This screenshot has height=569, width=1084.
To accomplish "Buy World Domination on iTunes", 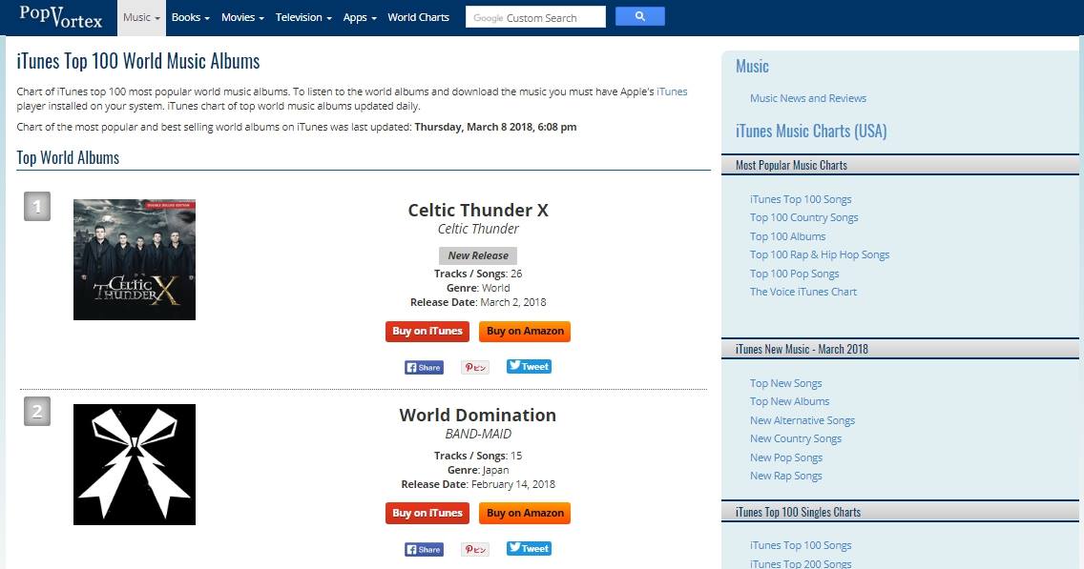I will pyautogui.click(x=427, y=513).
